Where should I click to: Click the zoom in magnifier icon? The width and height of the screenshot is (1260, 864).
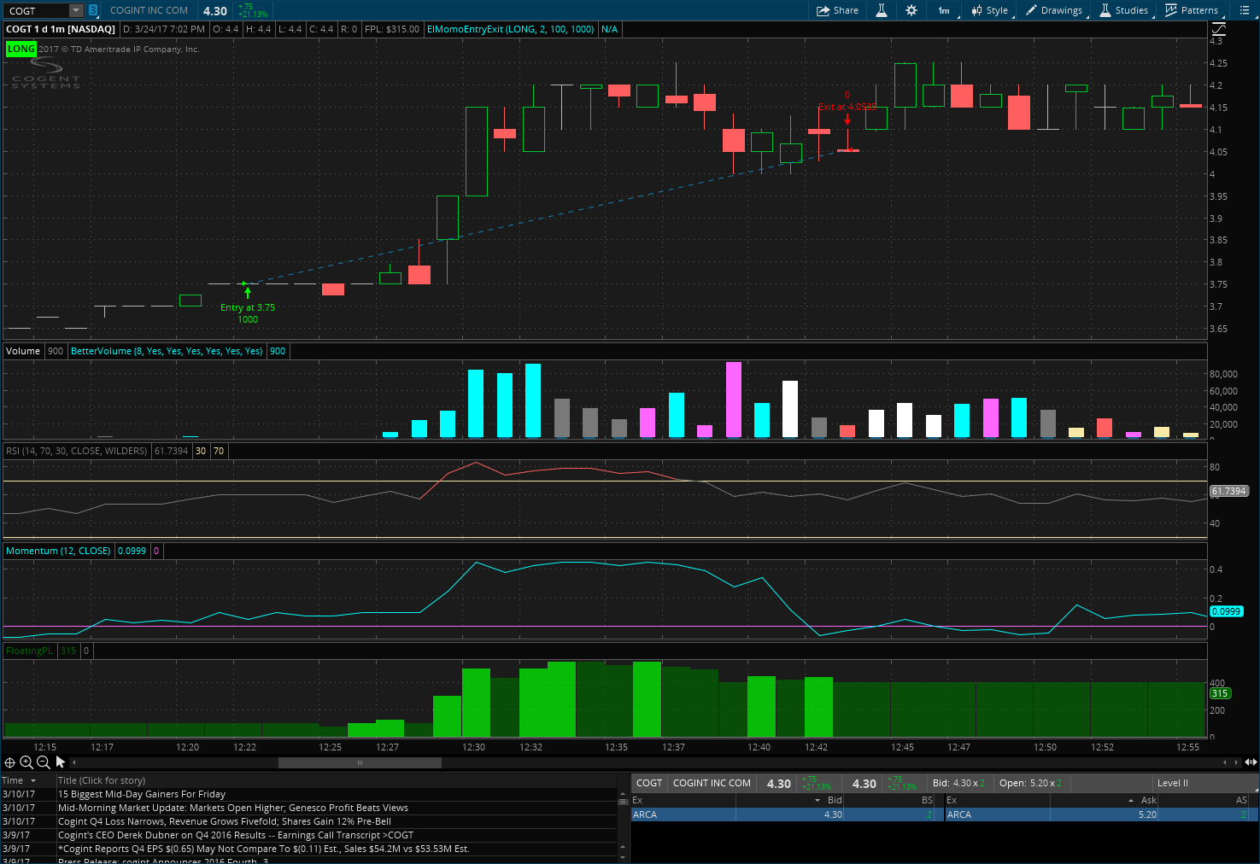pyautogui.click(x=26, y=762)
